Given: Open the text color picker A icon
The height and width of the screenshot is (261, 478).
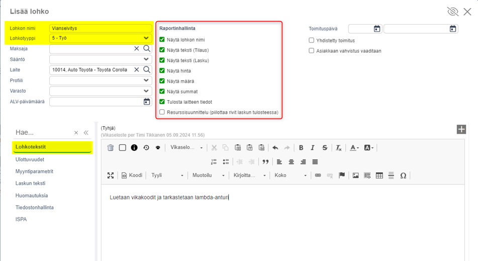Looking at the screenshot, I should [x=354, y=148].
